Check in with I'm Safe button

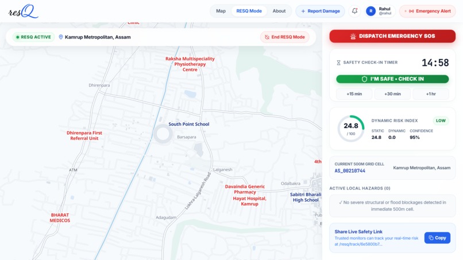pos(392,79)
